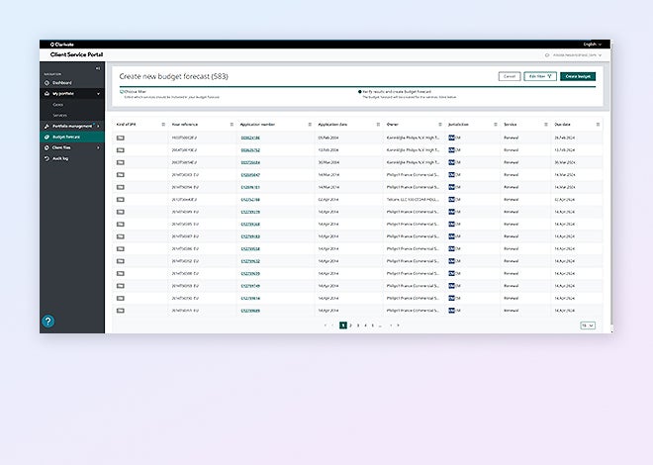Collapse the sidebar navigation panel

[x=97, y=67]
